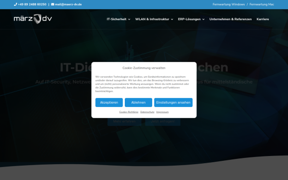Accept cookies with Akzeptieren button

[x=109, y=103]
